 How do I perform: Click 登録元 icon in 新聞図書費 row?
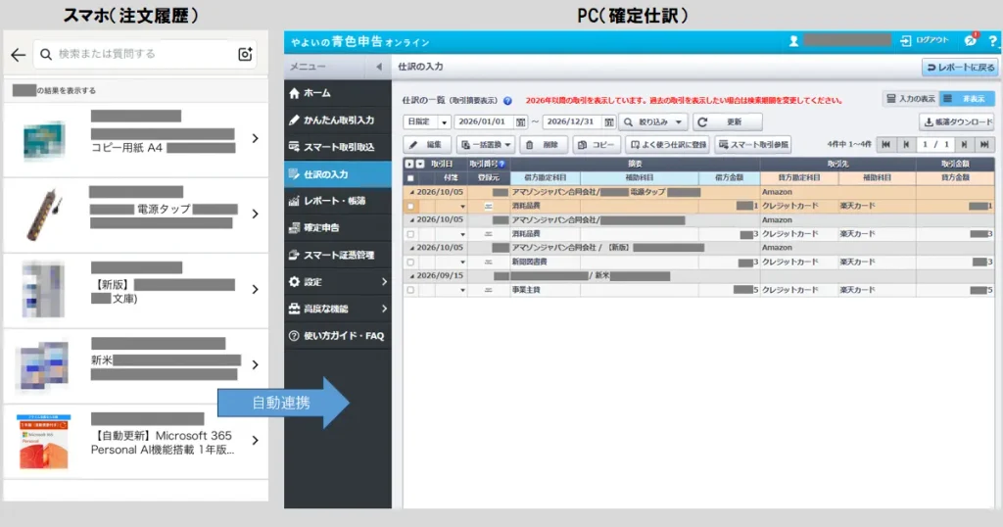coord(488,263)
